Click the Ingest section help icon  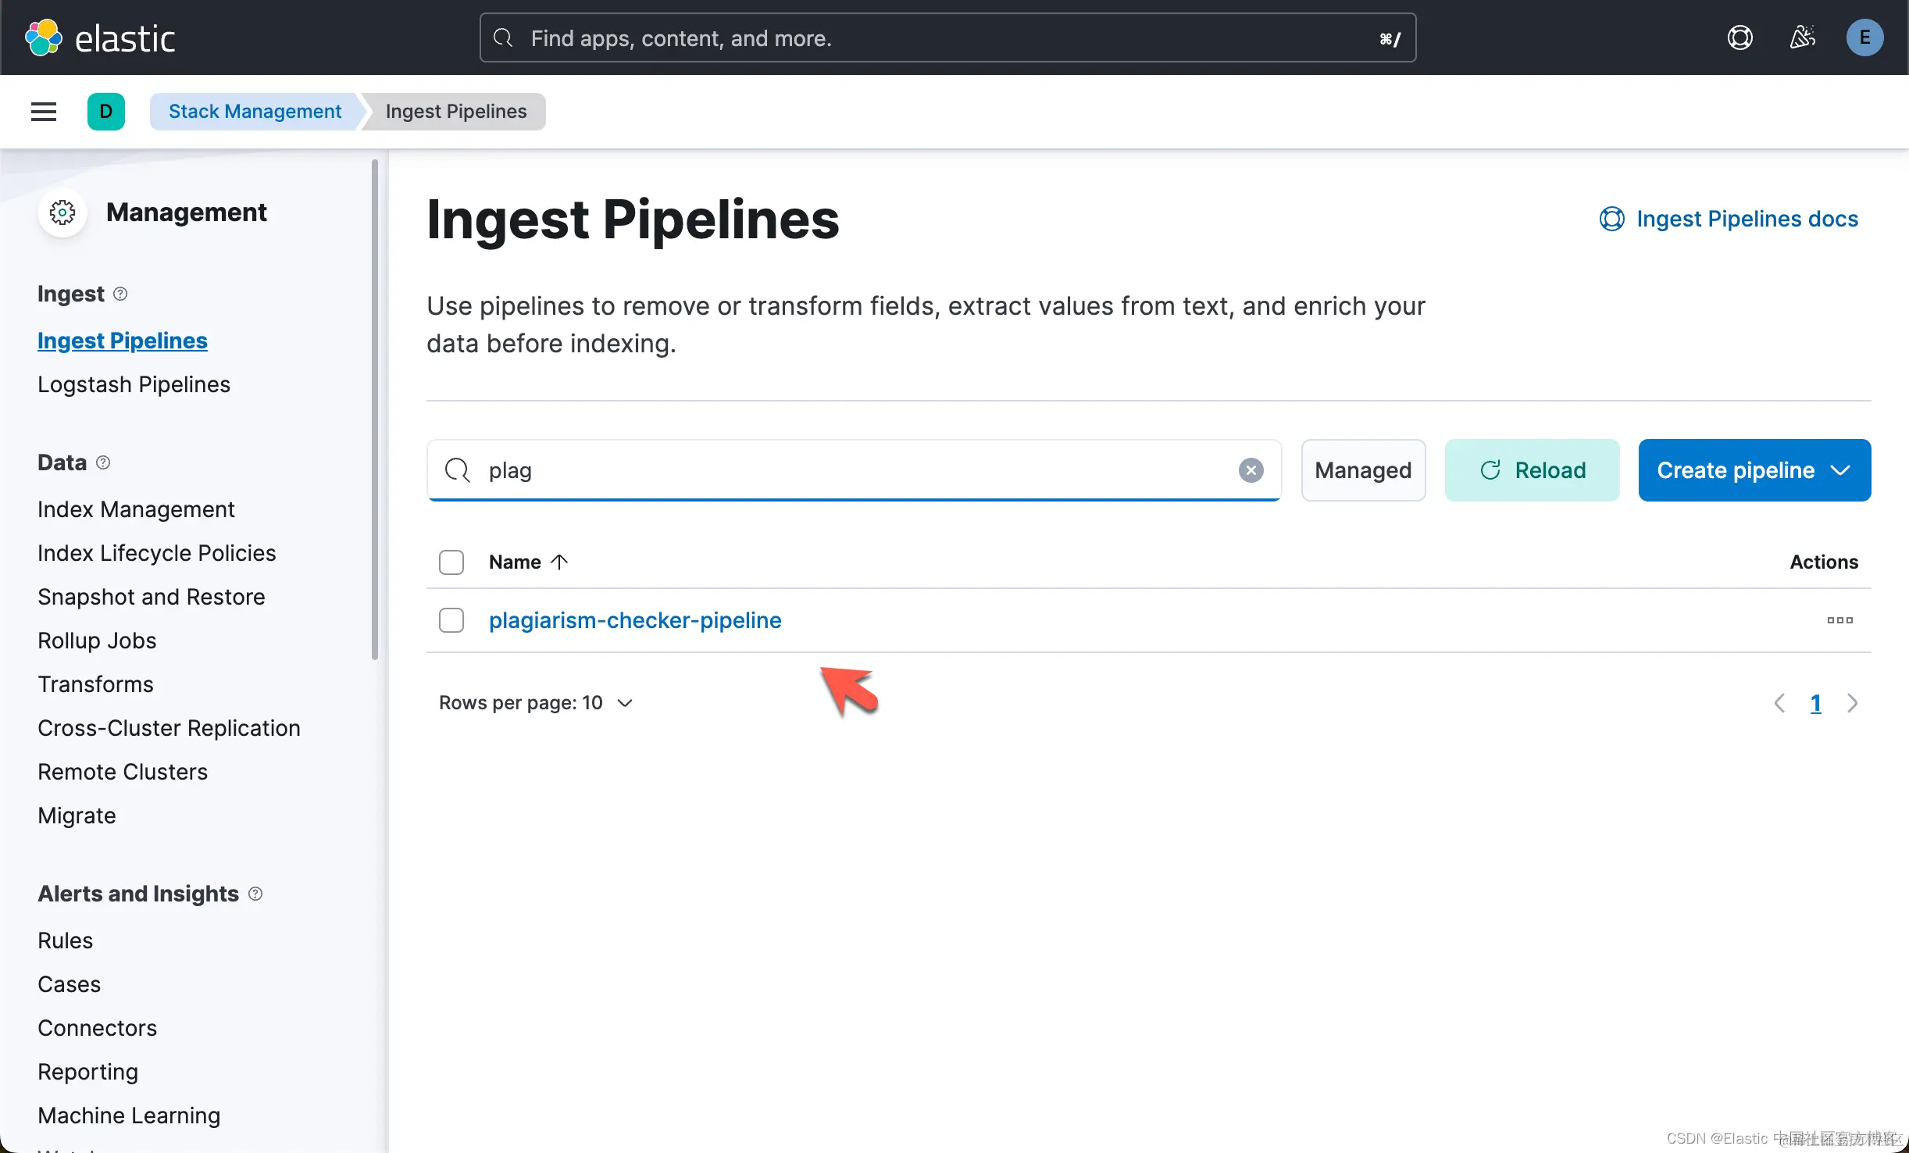[120, 294]
